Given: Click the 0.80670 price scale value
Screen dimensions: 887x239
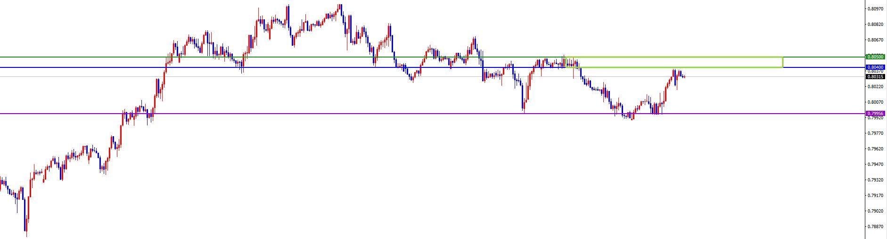Looking at the screenshot, I should tap(875, 40).
